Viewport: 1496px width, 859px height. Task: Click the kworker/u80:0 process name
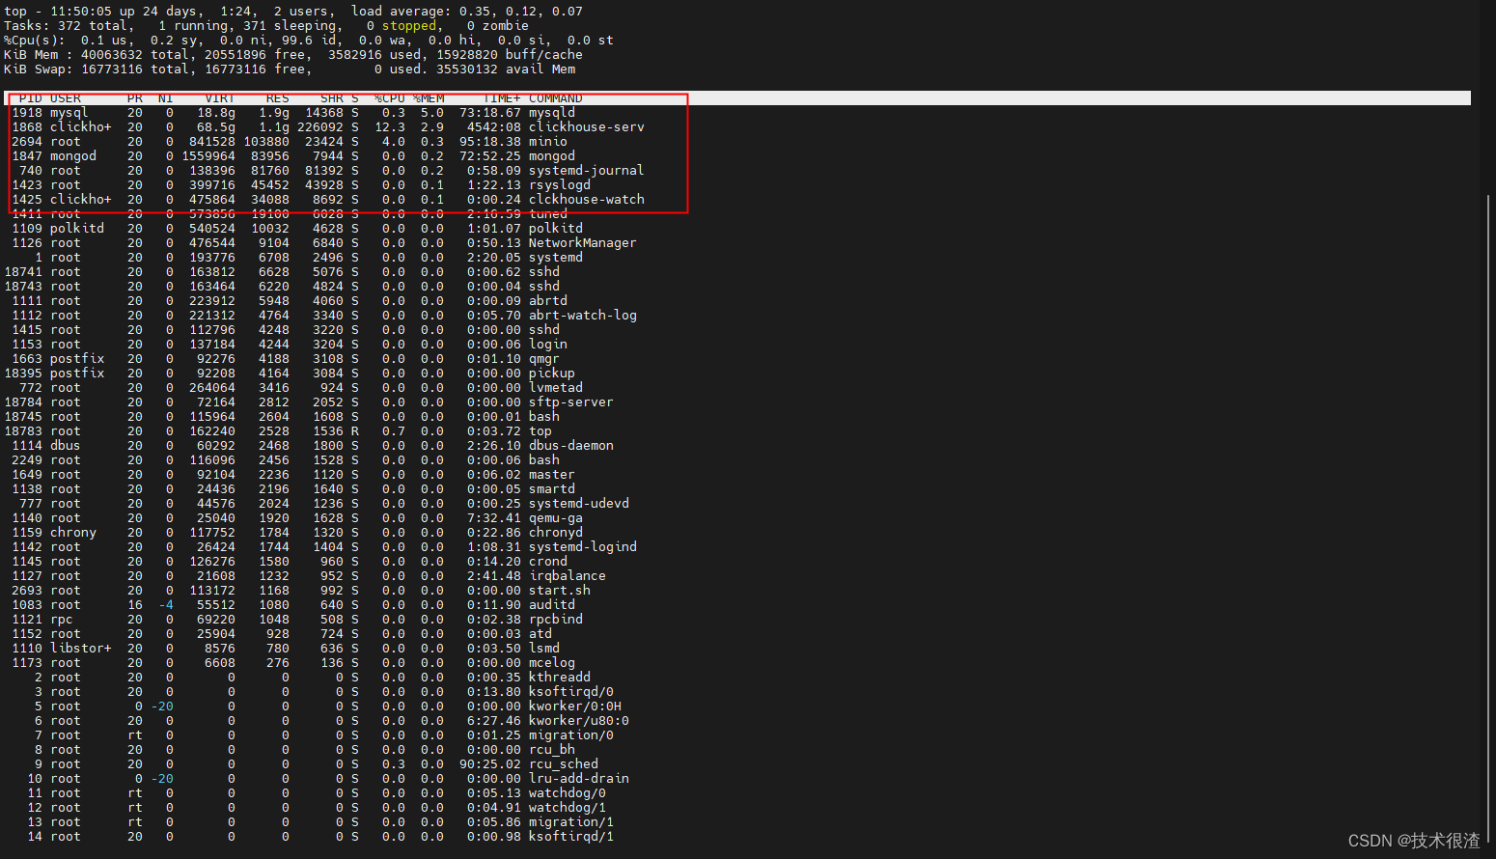click(579, 721)
